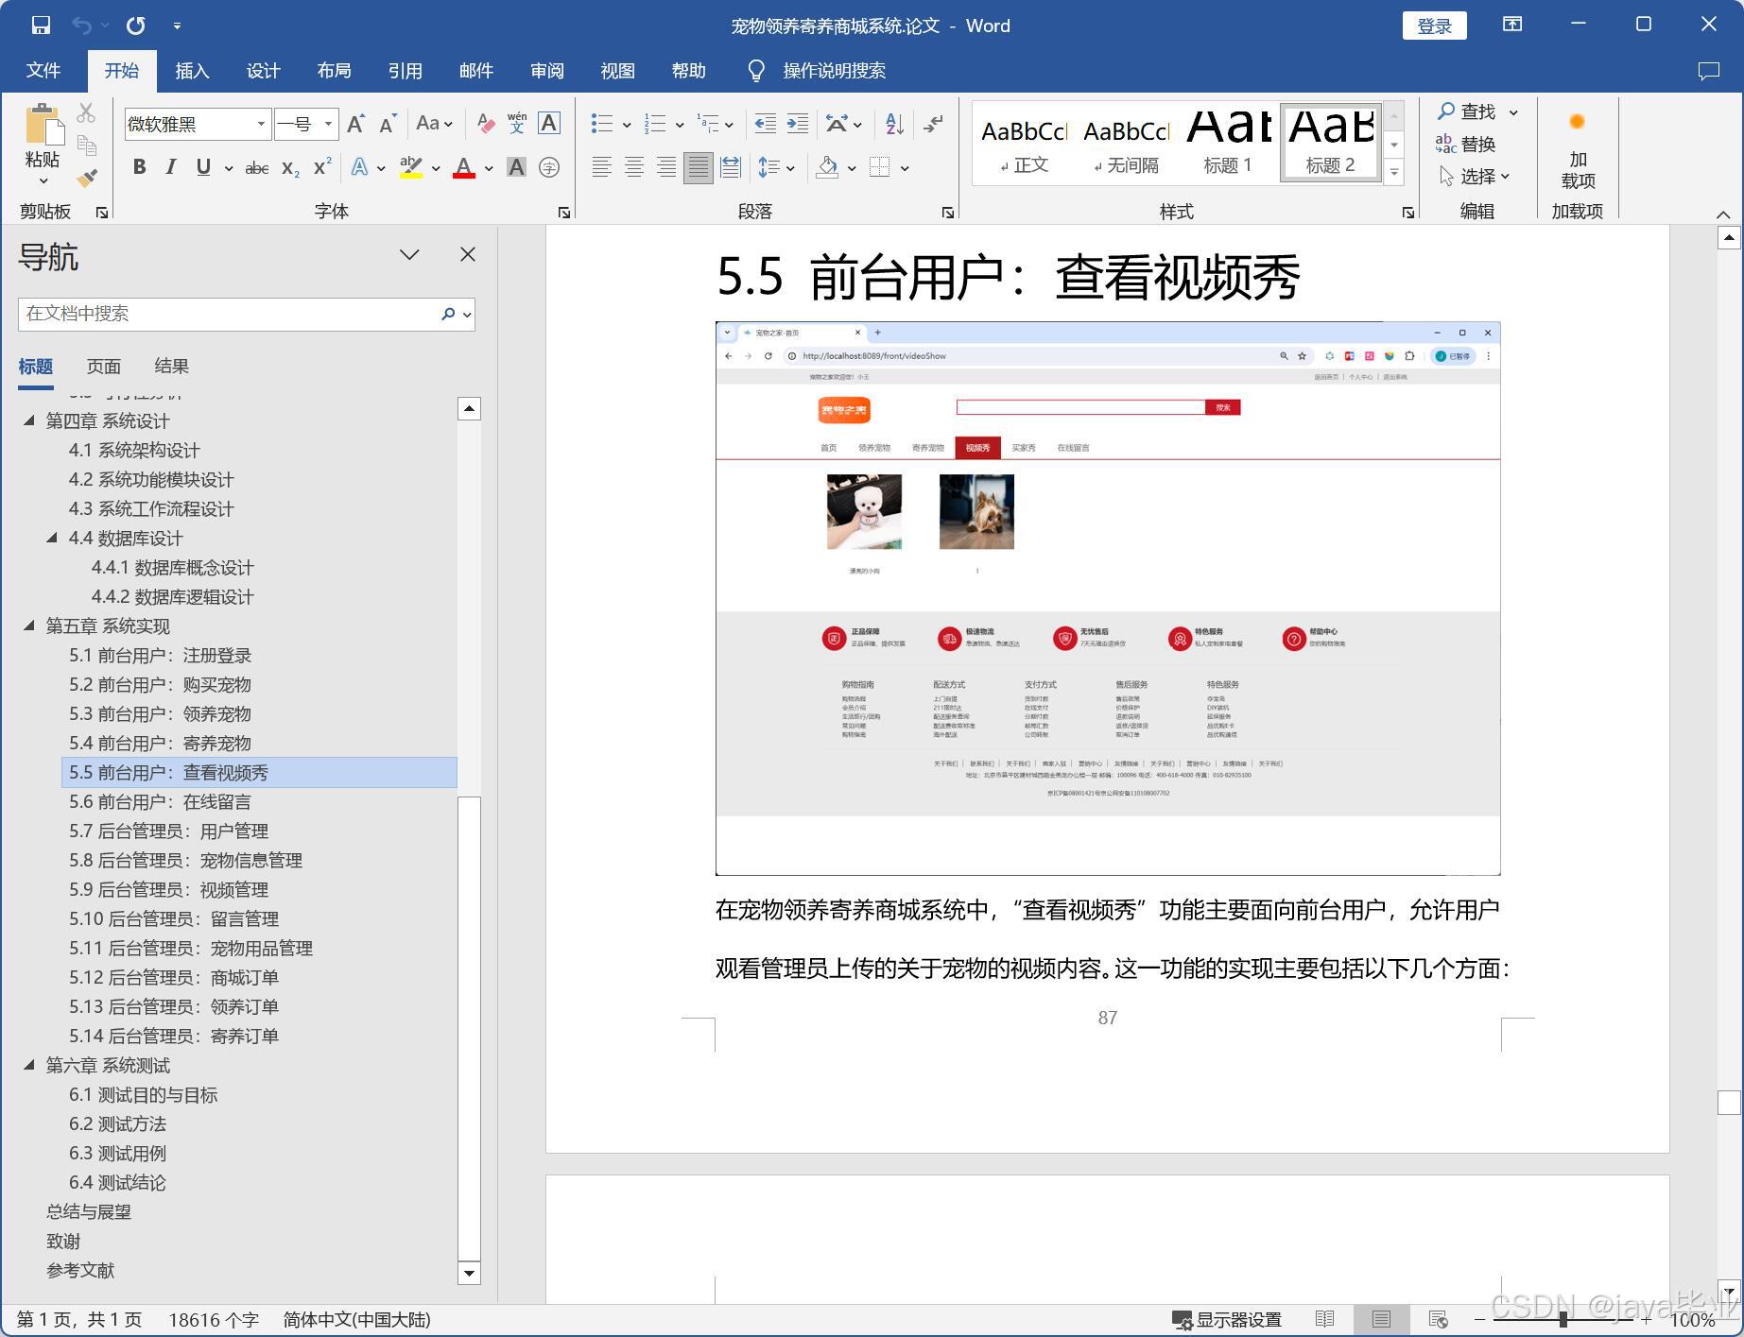
Task: Open the phonetic guide (wén) tool
Action: coord(516,124)
